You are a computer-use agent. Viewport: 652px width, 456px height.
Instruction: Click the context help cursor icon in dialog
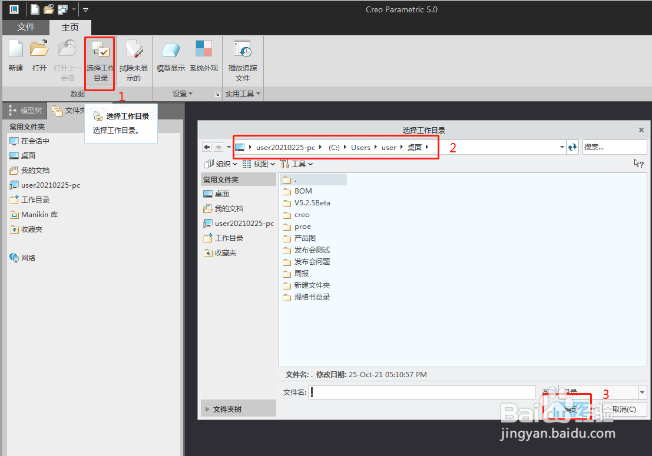pyautogui.click(x=638, y=163)
